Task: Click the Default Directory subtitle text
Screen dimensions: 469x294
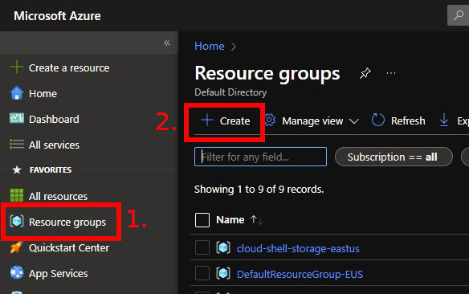Action: 230,92
